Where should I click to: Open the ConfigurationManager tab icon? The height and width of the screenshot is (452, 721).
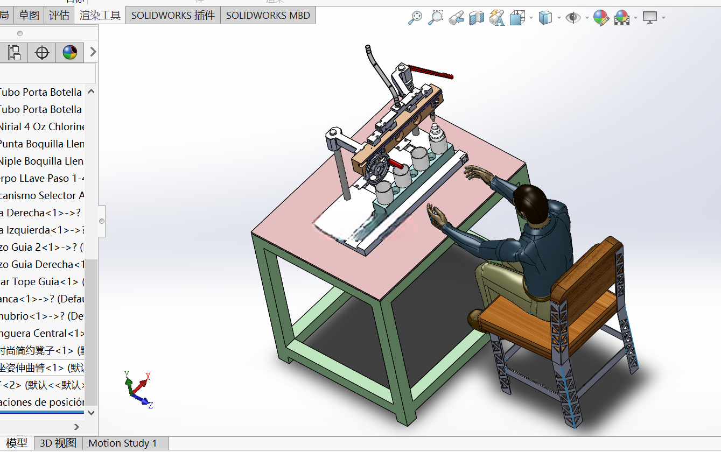[x=13, y=52]
